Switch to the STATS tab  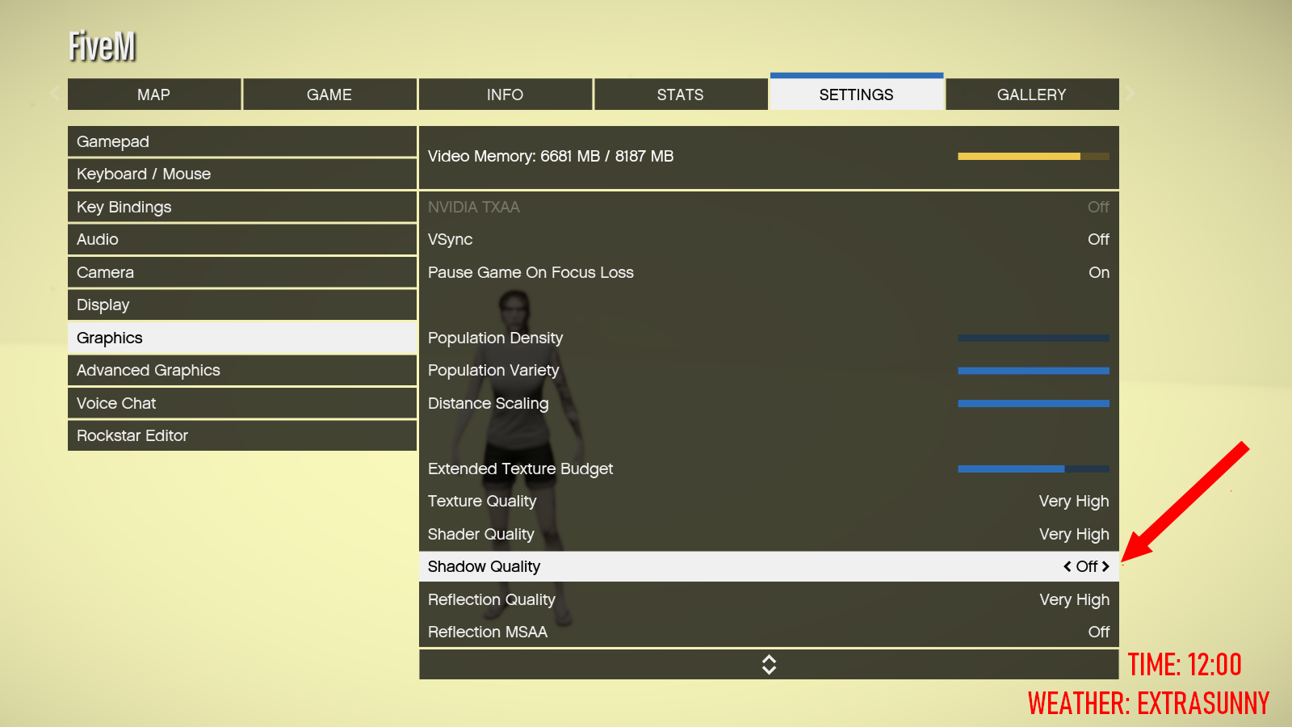[681, 95]
